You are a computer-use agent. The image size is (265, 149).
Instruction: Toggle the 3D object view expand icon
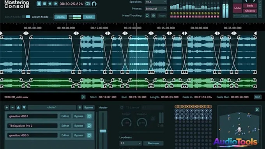click(257, 110)
